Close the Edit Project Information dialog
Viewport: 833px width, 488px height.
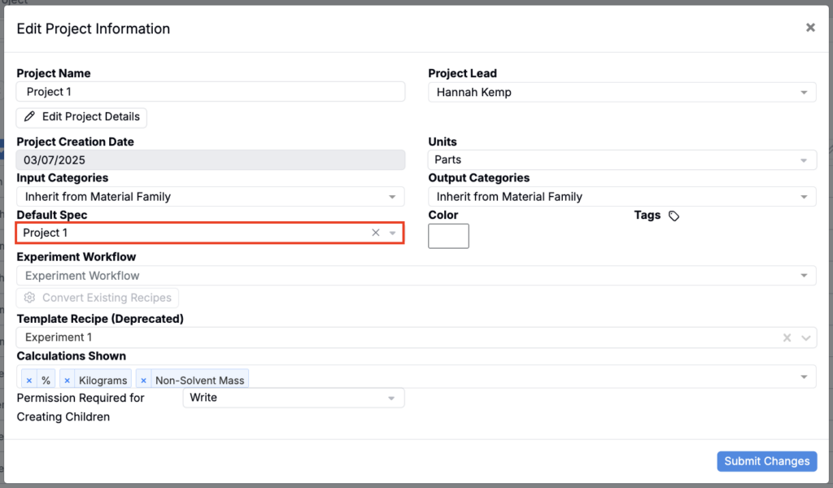coord(810,28)
